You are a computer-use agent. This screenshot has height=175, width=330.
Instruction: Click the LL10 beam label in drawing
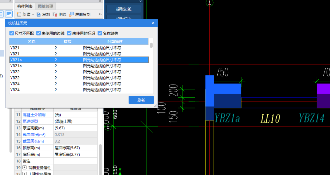pos(270,119)
